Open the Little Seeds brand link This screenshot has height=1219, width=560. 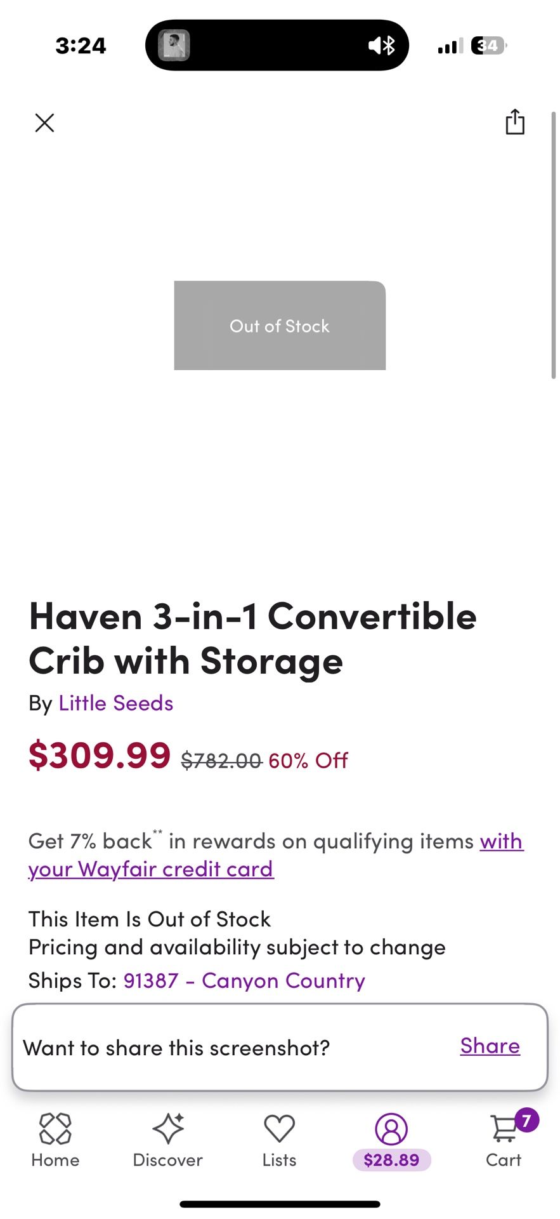click(x=116, y=703)
